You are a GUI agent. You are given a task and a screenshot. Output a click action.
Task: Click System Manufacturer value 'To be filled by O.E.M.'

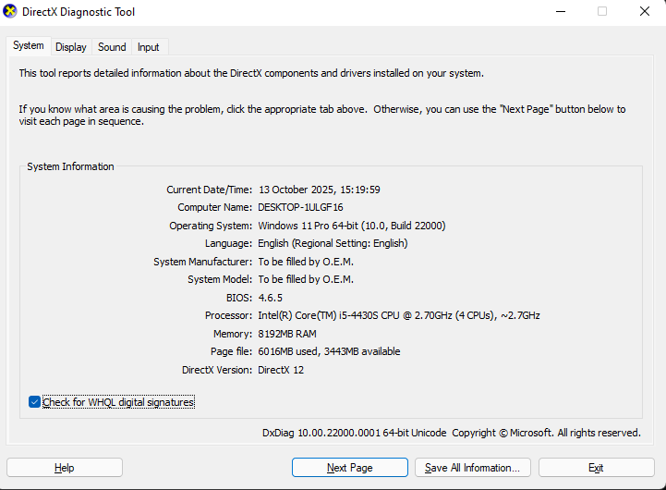306,262
